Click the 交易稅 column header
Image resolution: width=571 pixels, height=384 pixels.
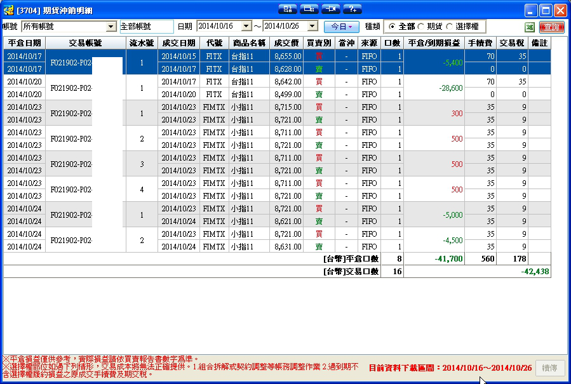tap(512, 43)
